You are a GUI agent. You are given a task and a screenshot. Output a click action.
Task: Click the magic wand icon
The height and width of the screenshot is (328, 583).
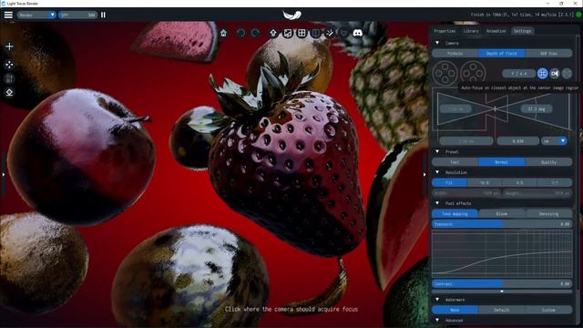pos(330,33)
